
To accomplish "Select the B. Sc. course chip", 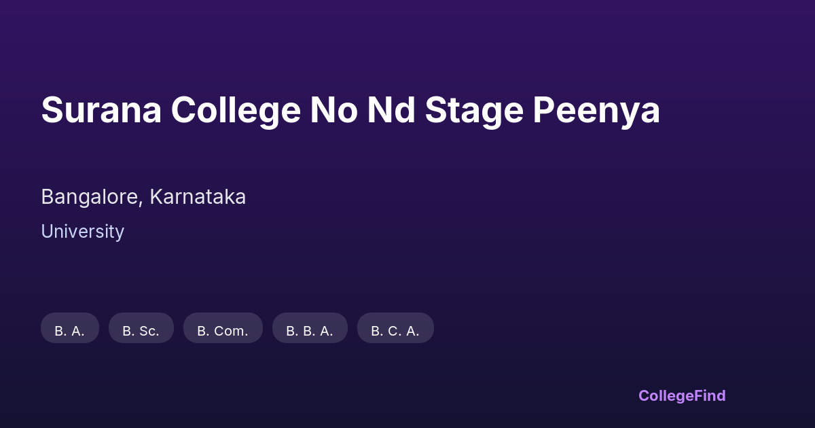I will tap(141, 328).
